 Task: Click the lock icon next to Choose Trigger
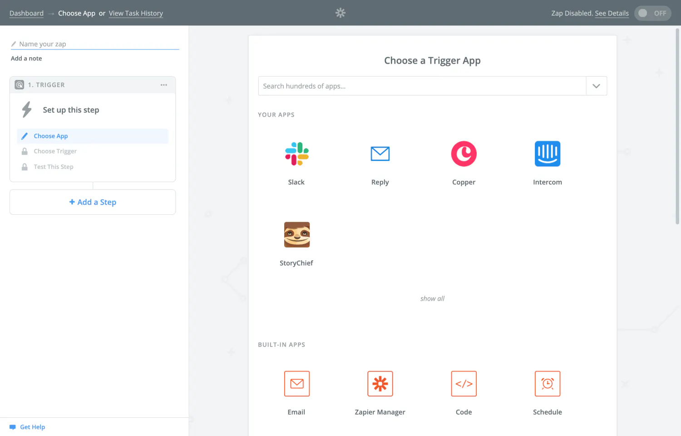(25, 151)
